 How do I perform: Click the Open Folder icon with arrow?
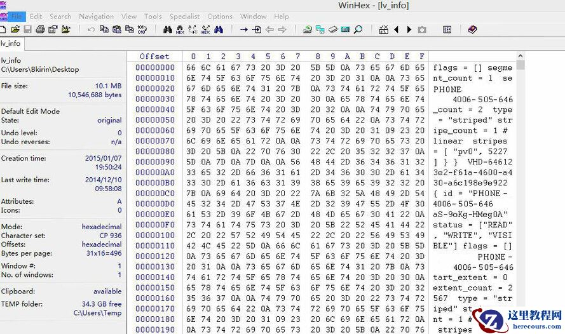click(x=65, y=29)
